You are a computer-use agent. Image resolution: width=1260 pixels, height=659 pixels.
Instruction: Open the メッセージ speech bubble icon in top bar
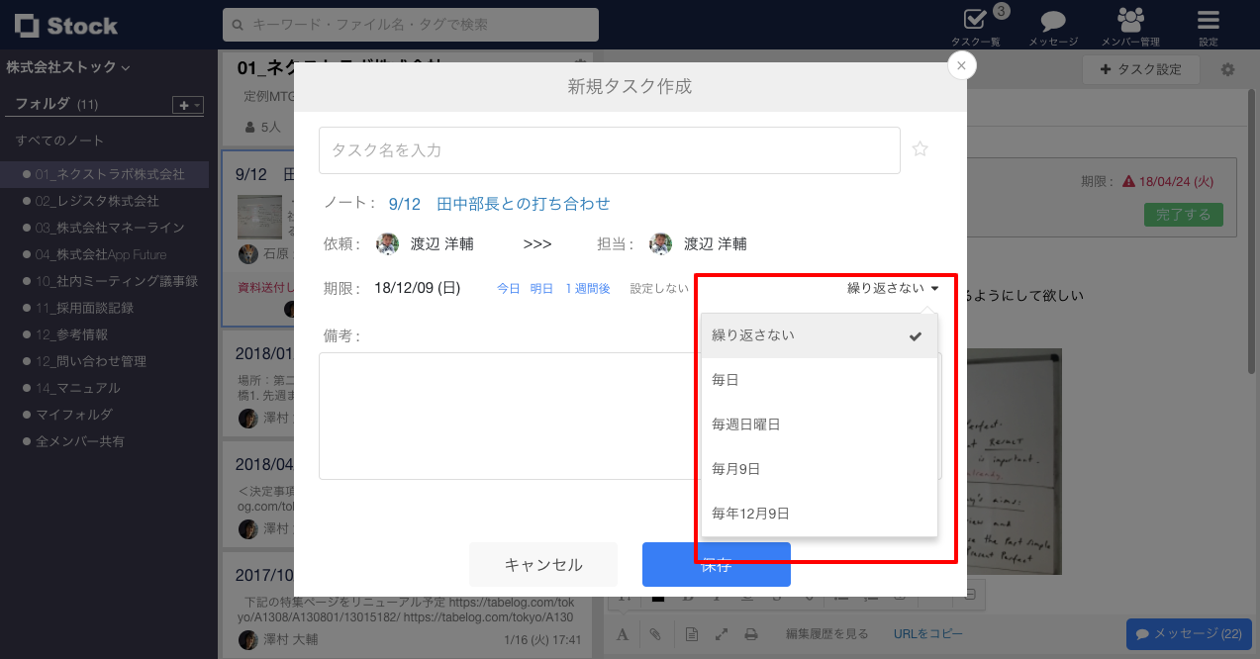(x=1051, y=20)
